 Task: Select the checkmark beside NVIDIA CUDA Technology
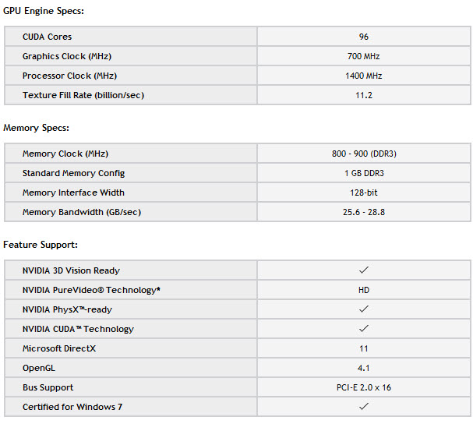[x=364, y=329]
